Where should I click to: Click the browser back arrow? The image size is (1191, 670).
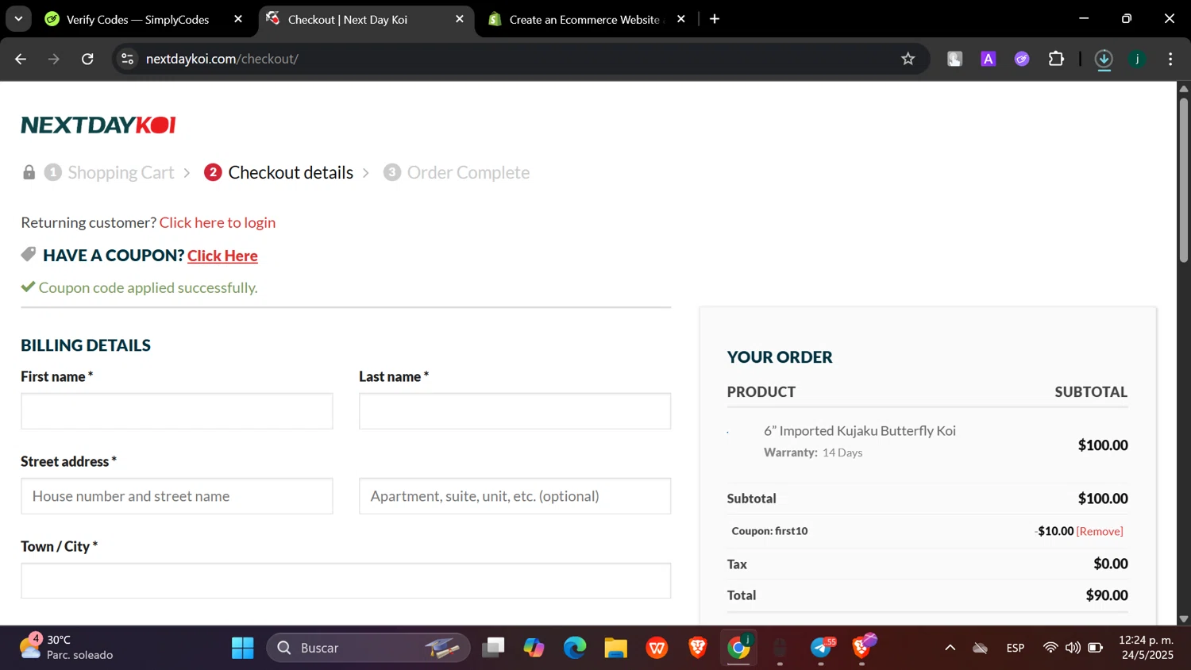tap(21, 59)
